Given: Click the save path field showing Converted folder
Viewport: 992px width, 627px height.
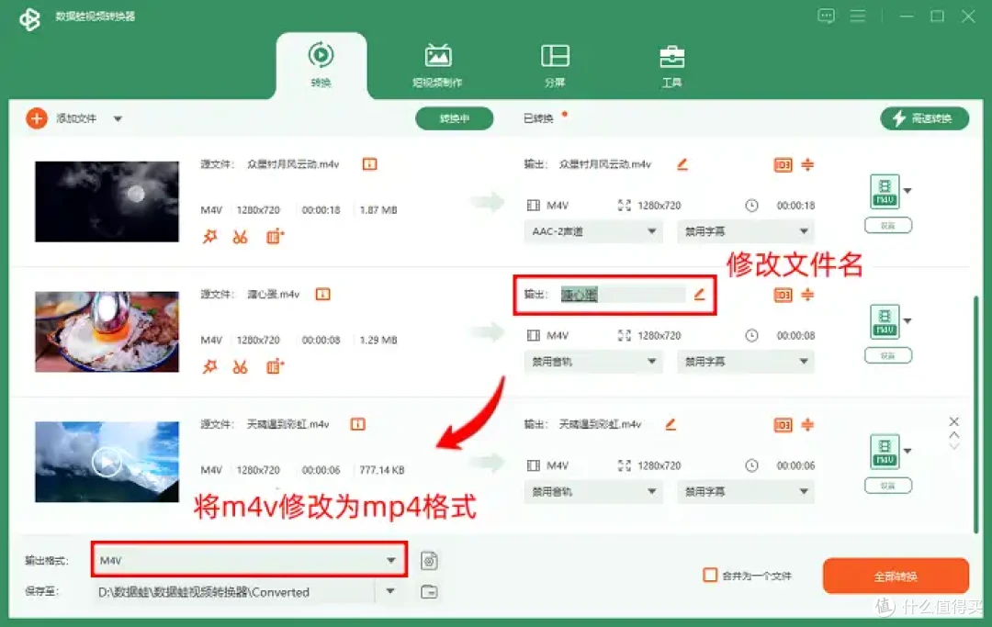Looking at the screenshot, I should pyautogui.click(x=235, y=592).
